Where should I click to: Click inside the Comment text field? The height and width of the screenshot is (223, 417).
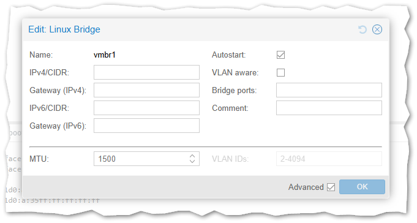point(329,108)
